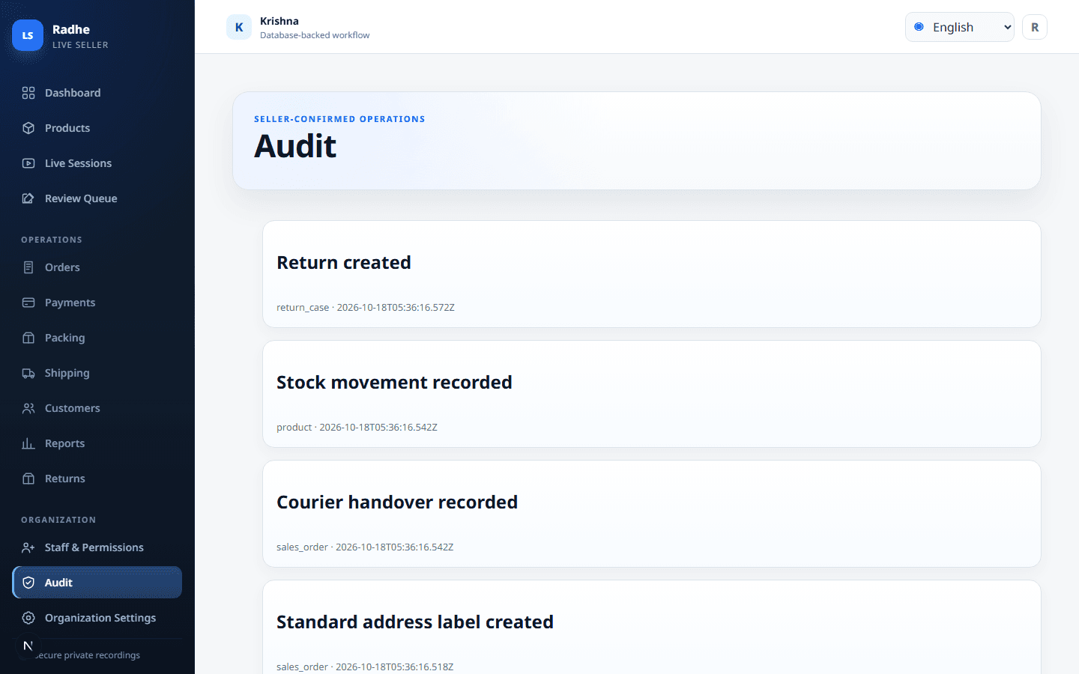Click the Orders document icon

[x=28, y=267]
